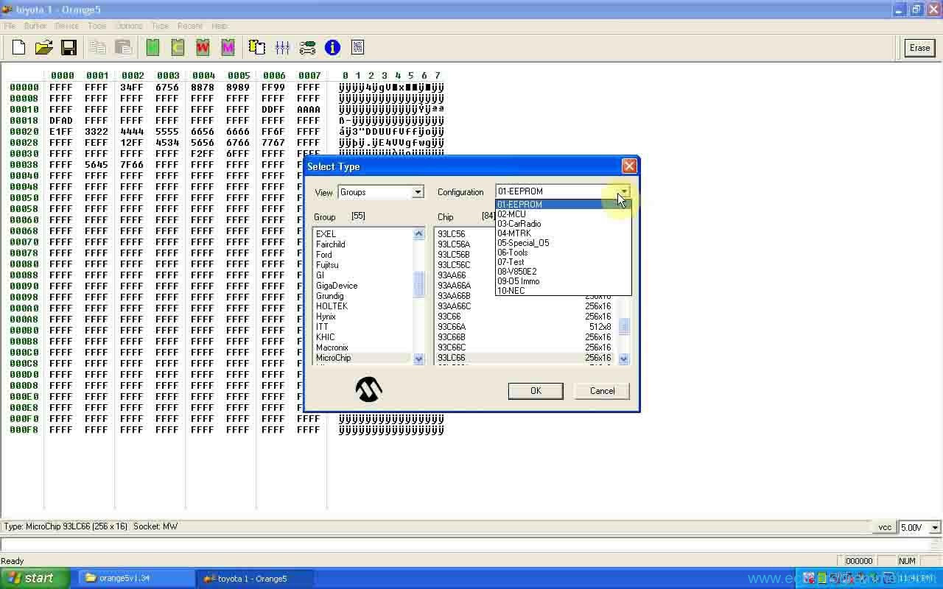Select EXEL in Group list
Screen dimensions: 943x589
[x=362, y=234]
